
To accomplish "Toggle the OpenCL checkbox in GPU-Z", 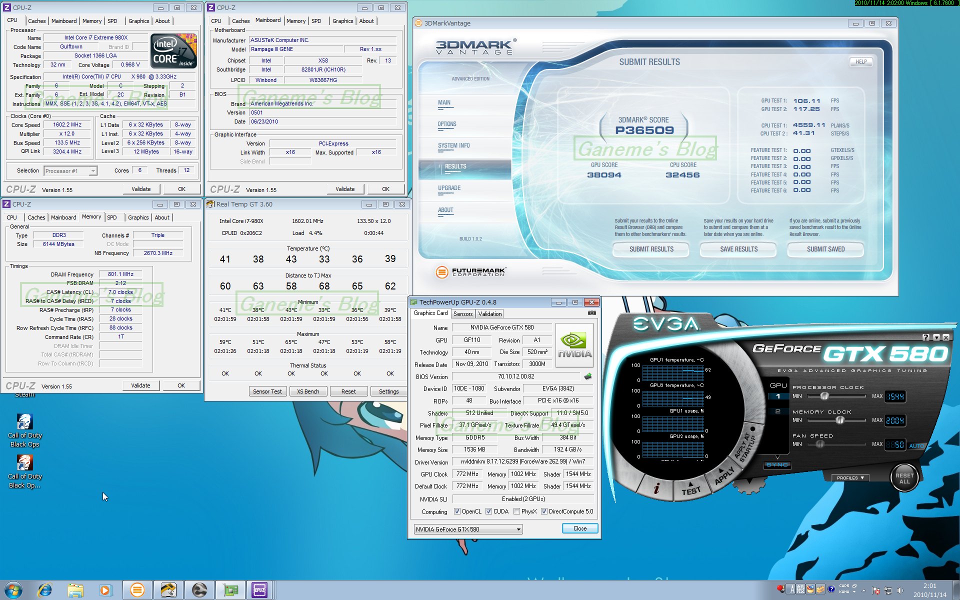I will 457,511.
